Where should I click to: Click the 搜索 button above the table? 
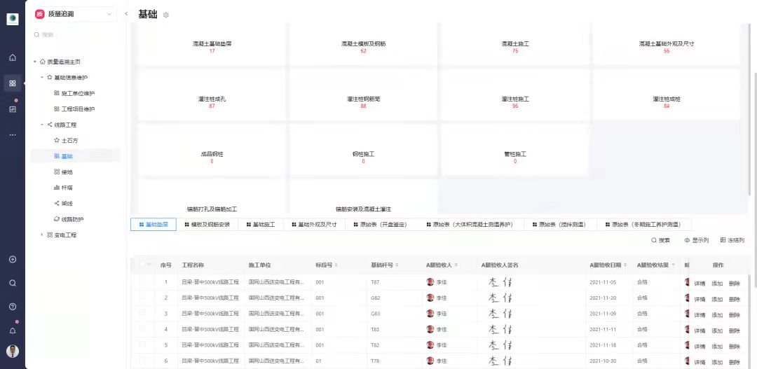660,240
